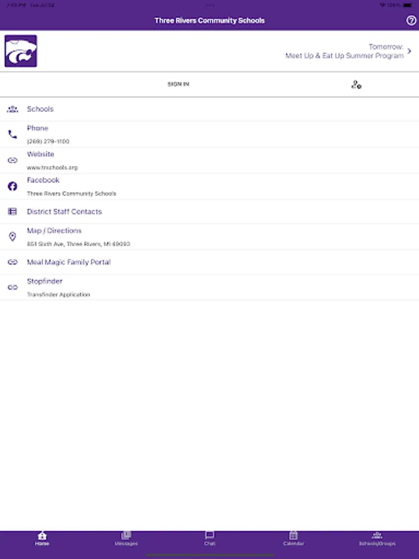The height and width of the screenshot is (559, 419).
Task: Click the Wildcats district logo at top left
Action: point(20,50)
